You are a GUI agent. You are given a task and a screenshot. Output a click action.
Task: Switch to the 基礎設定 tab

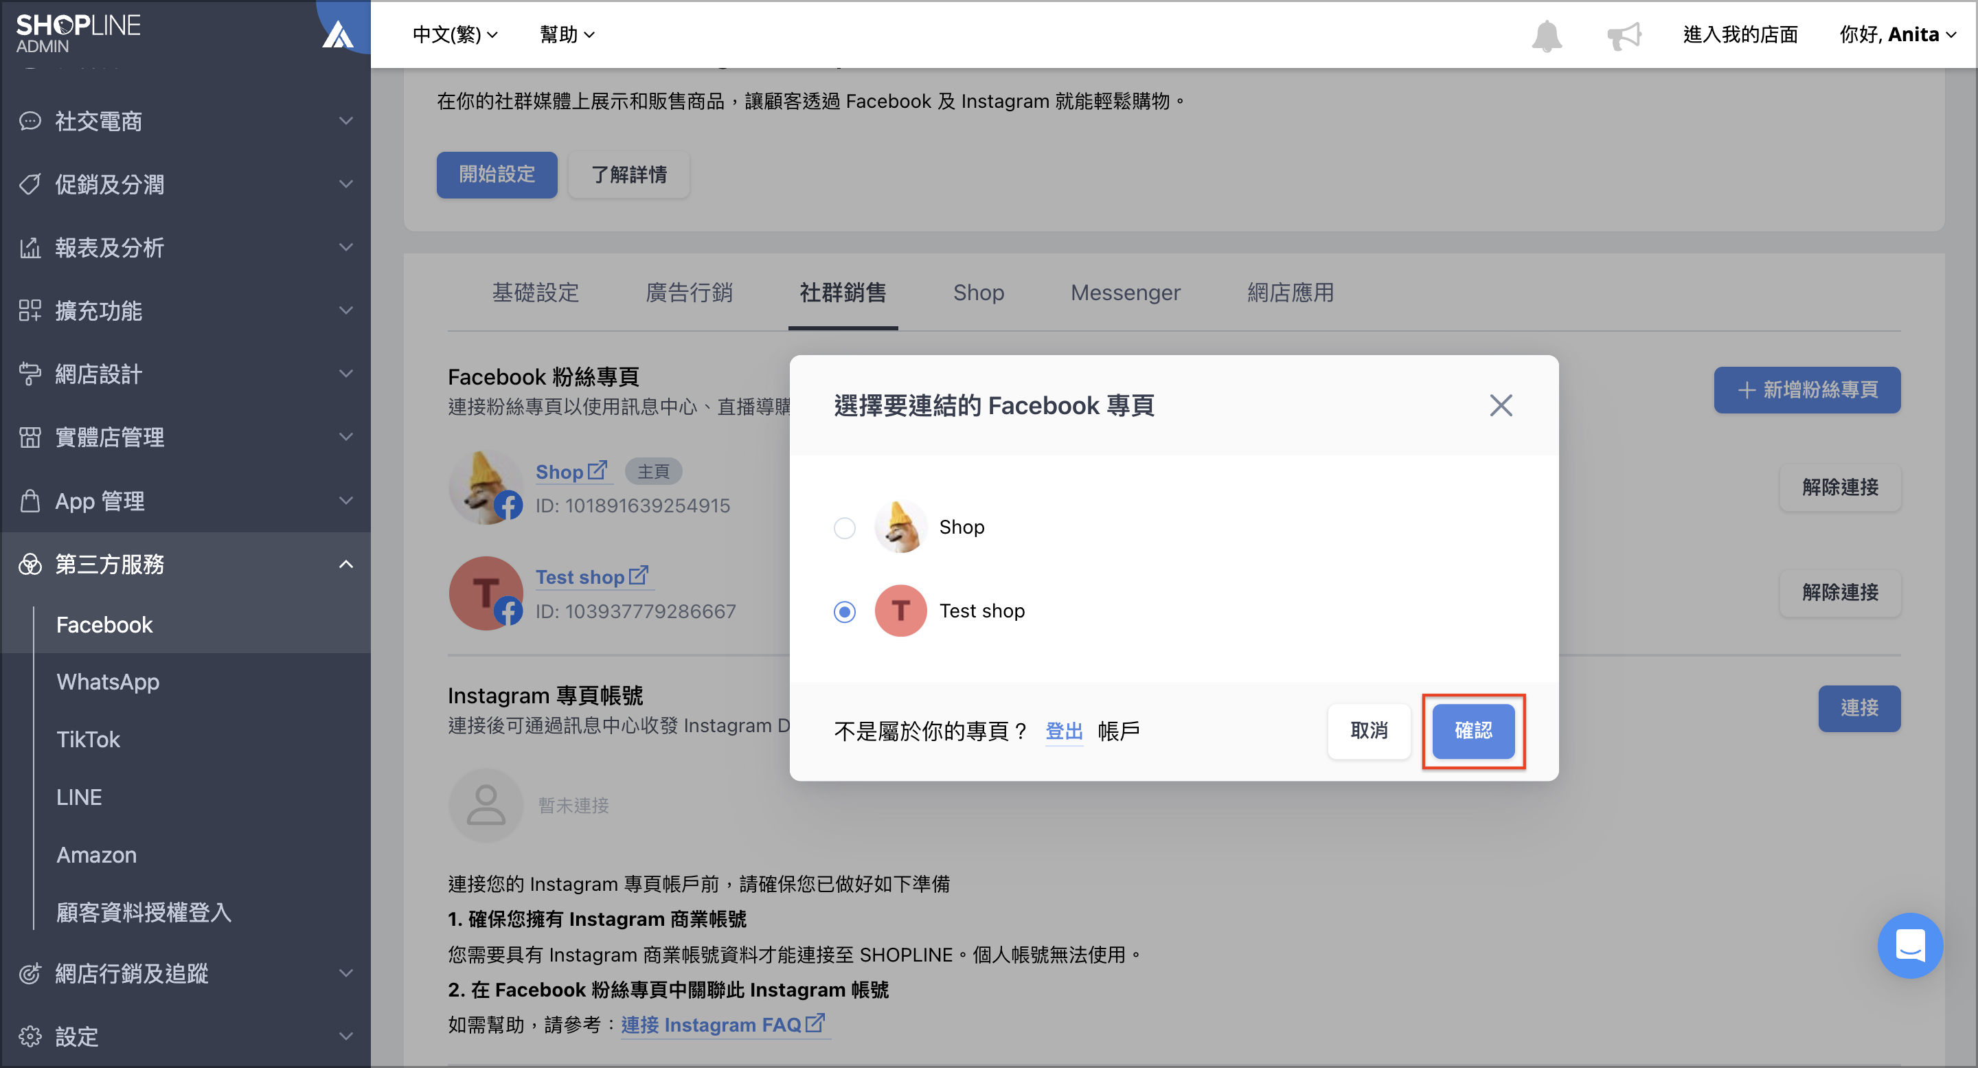tap(535, 293)
